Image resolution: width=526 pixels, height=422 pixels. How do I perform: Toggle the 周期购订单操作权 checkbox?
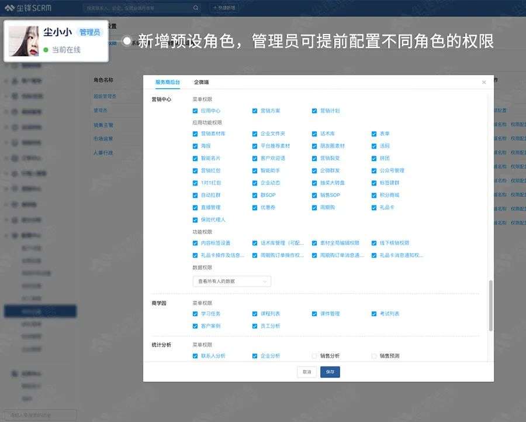(x=255, y=255)
